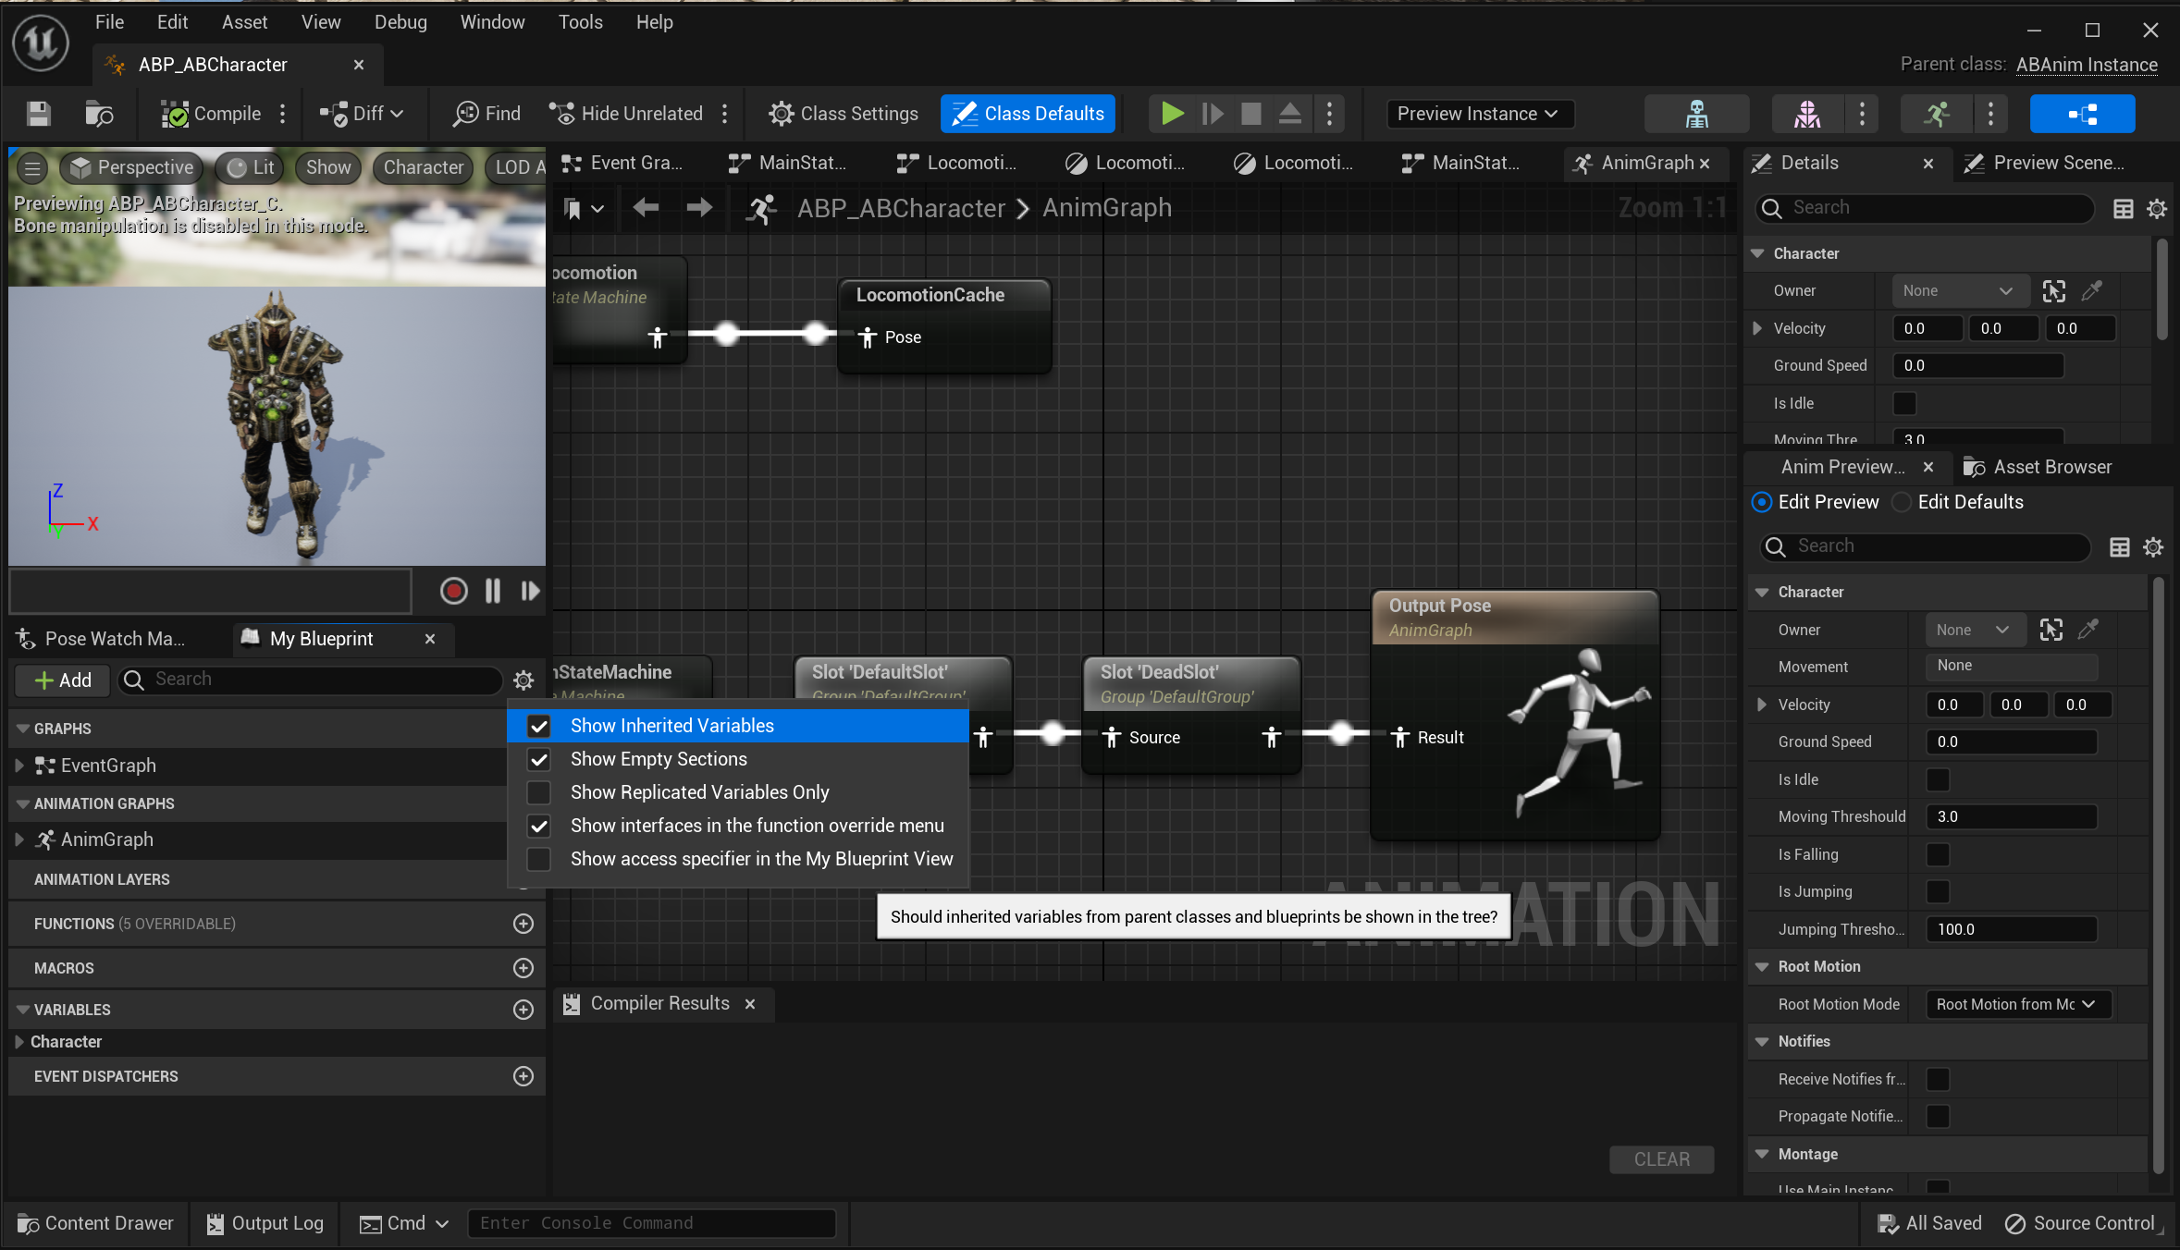Add a new macro with plus icon
The height and width of the screenshot is (1250, 2180).
[523, 968]
